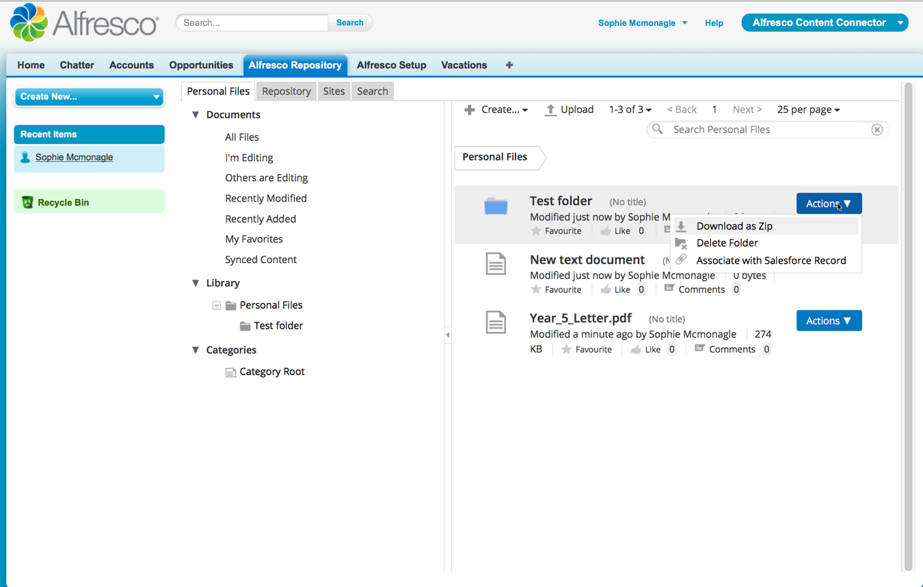Click the Test folder blue folder icon
This screenshot has height=587, width=923.
pyautogui.click(x=496, y=205)
